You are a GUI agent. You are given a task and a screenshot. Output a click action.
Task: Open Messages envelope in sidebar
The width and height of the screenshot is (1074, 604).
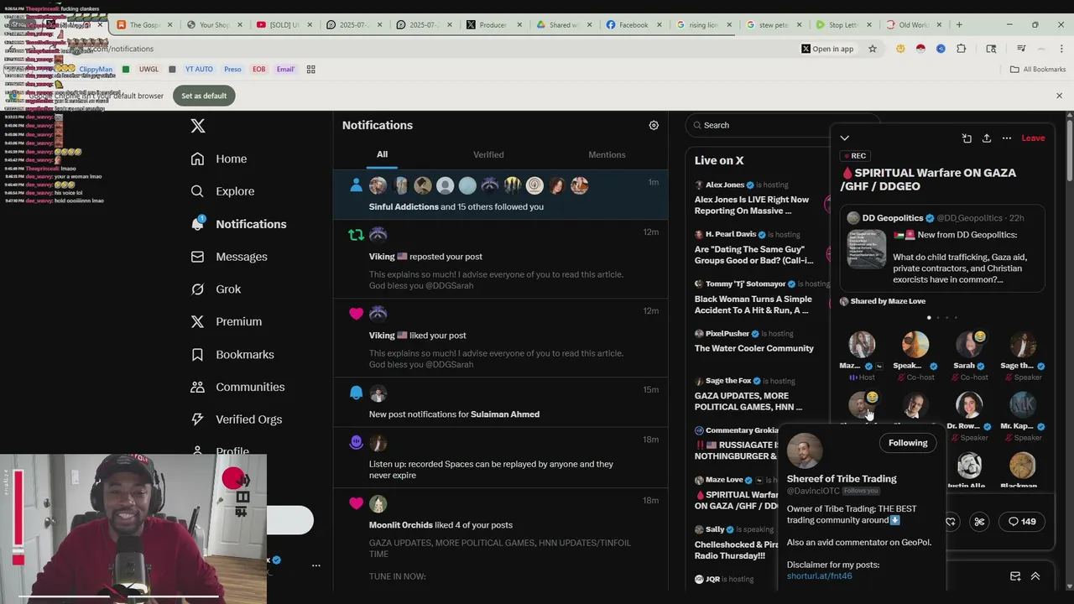pyautogui.click(x=197, y=257)
